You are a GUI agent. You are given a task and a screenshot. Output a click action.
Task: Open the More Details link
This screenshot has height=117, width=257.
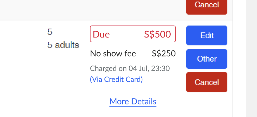pyautogui.click(x=133, y=101)
